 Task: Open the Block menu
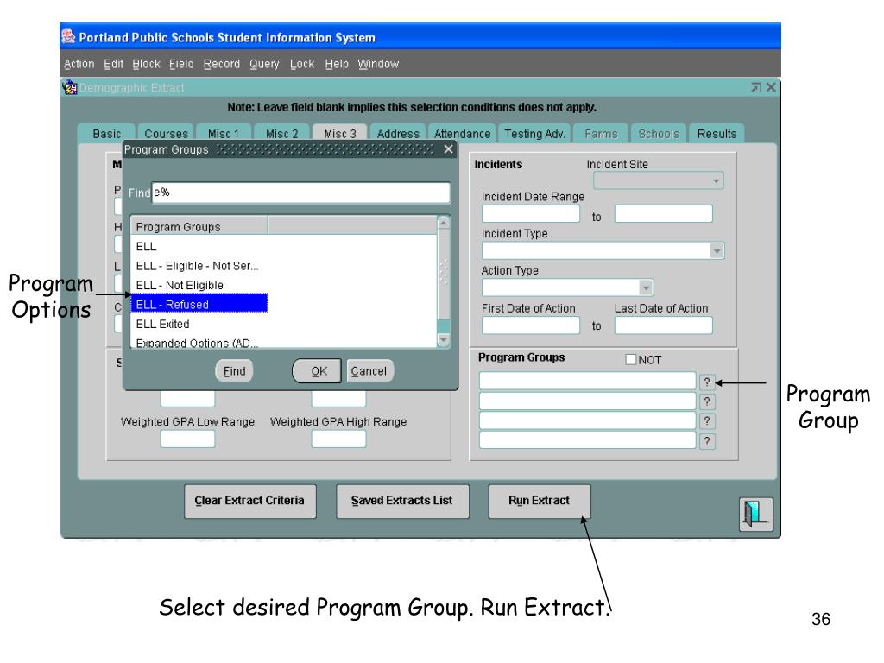pyautogui.click(x=147, y=64)
